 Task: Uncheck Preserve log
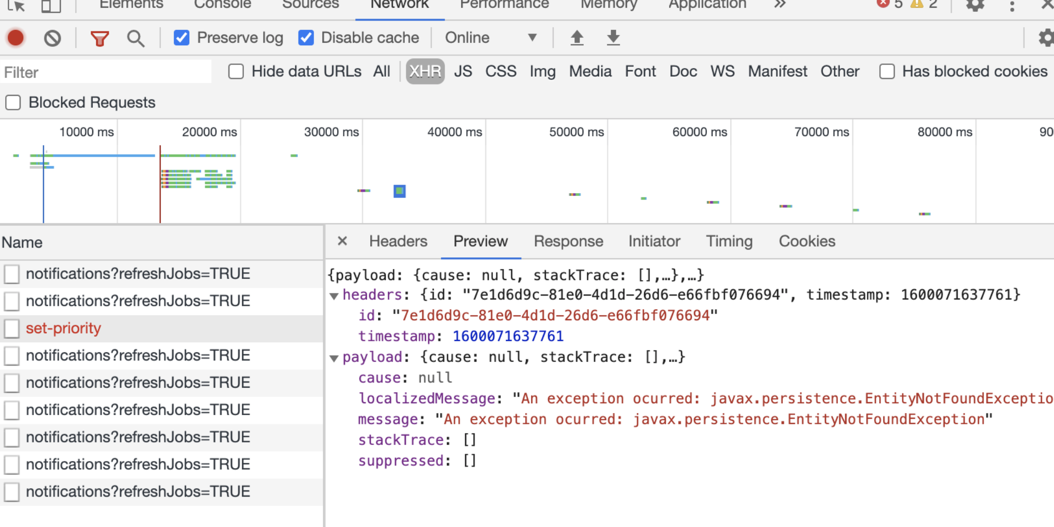click(182, 37)
